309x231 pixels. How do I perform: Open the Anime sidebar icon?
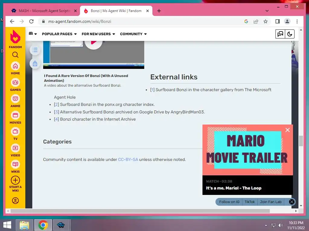tap(15, 99)
